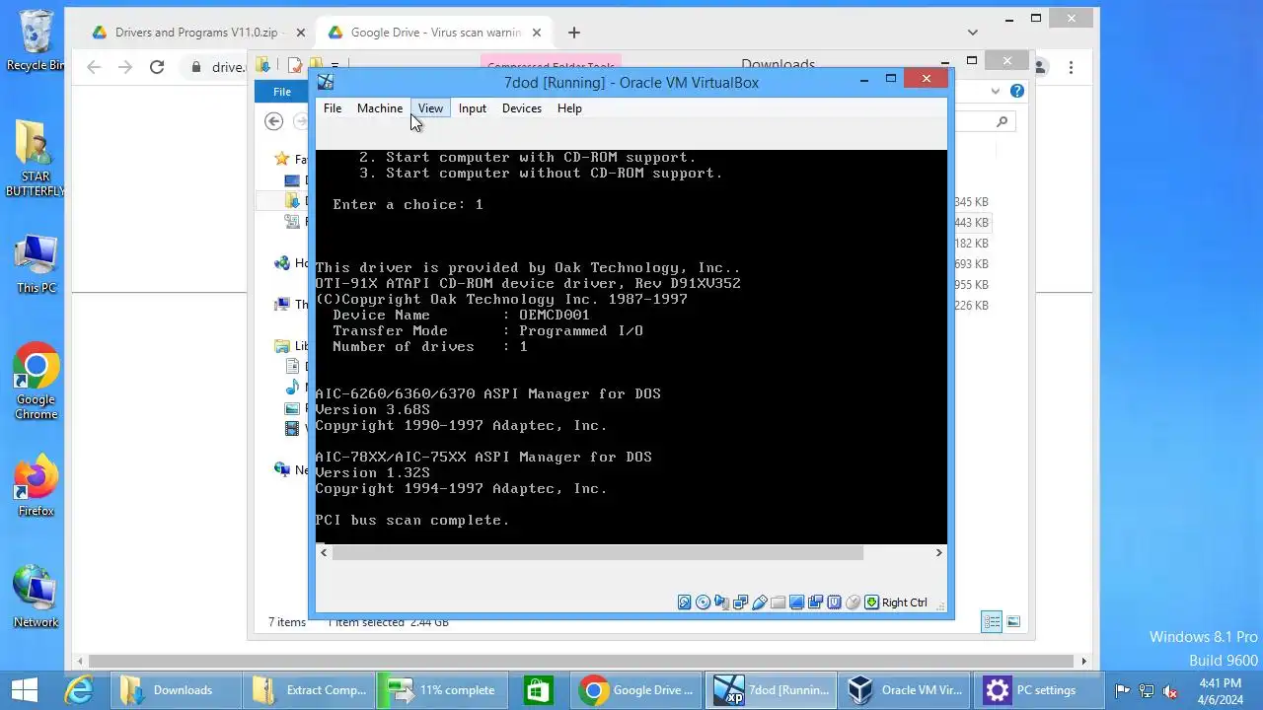Click left arrow of VM horizontal scrollbar

(x=324, y=553)
